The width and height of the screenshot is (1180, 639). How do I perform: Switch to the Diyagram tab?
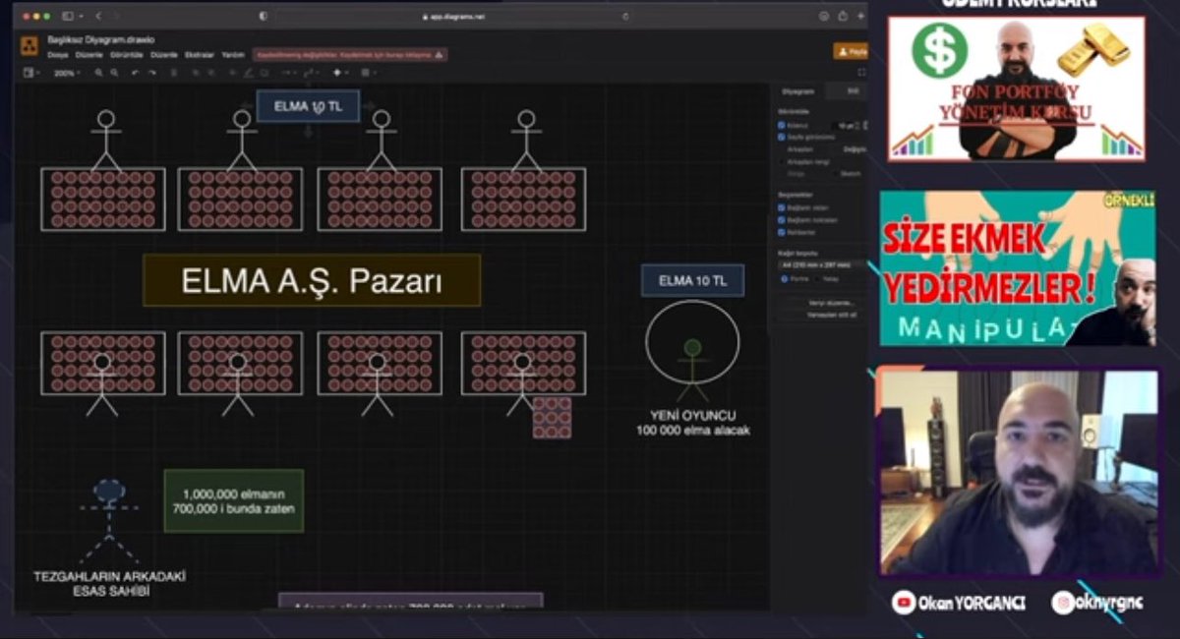coord(797,91)
